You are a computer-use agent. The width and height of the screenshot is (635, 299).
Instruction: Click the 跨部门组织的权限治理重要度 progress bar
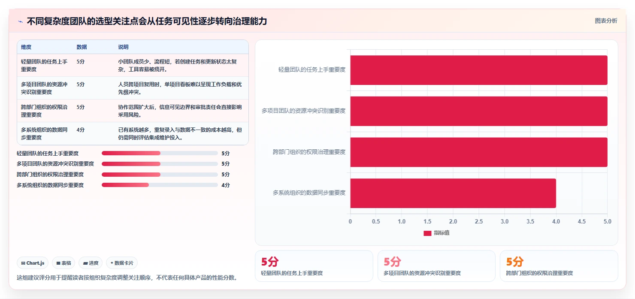click(x=160, y=175)
